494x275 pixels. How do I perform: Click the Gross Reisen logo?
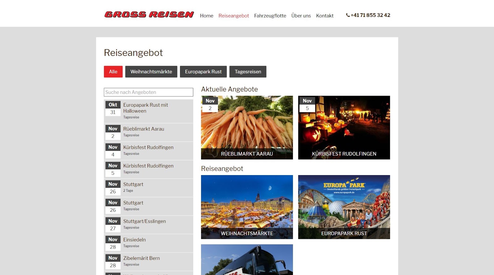(x=149, y=14)
